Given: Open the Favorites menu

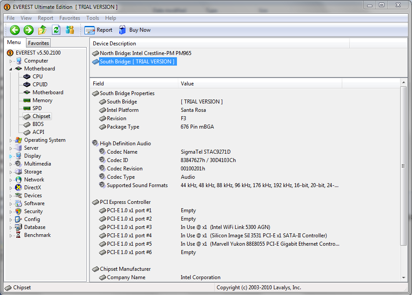Looking at the screenshot, I should tap(70, 18).
